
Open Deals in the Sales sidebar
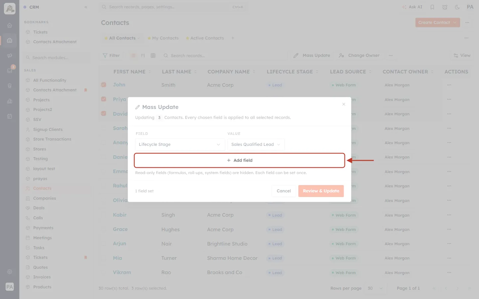point(39,208)
